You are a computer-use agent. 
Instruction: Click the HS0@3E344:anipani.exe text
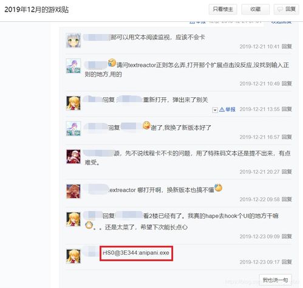point(136,253)
